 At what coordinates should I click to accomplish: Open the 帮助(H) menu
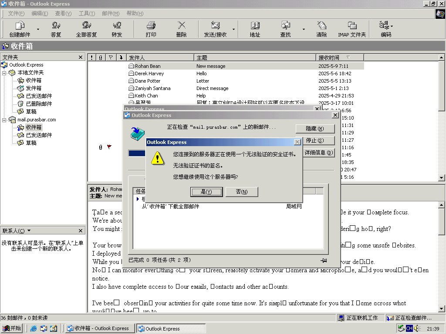click(135, 13)
